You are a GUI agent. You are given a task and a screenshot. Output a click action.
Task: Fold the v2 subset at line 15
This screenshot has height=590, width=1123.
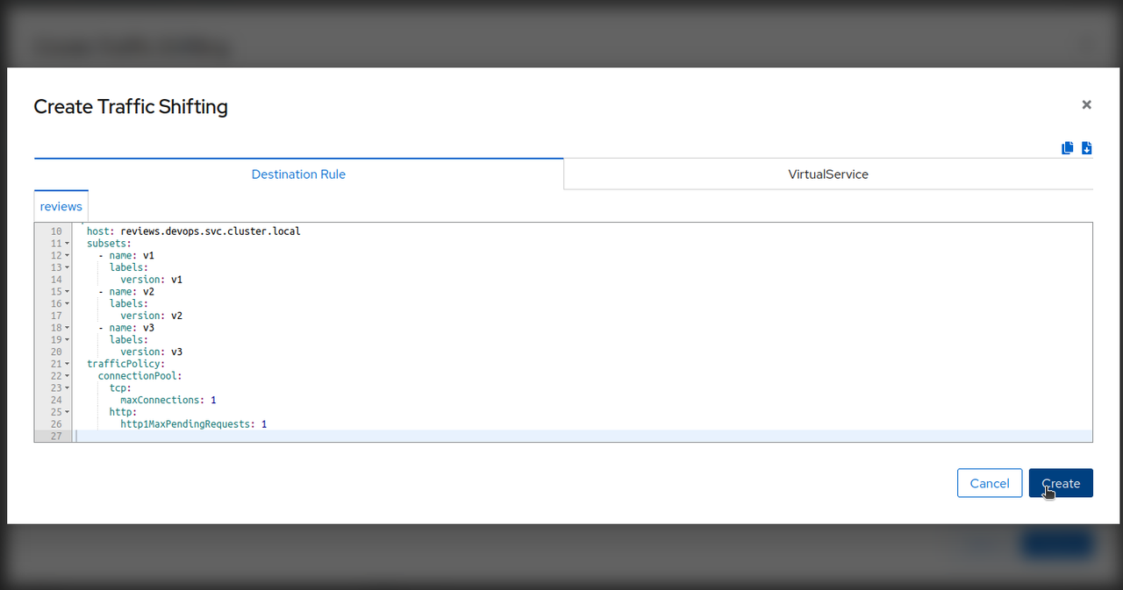[68, 292]
